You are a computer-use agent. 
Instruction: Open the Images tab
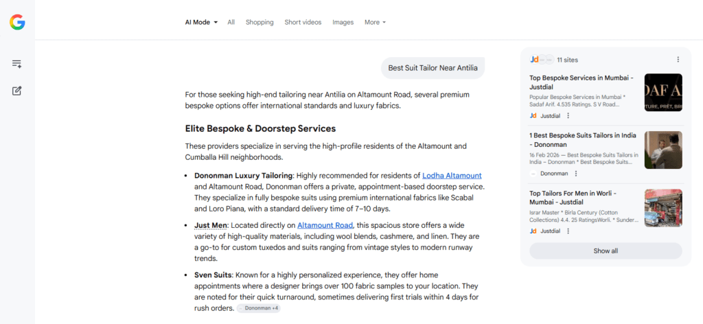(343, 22)
